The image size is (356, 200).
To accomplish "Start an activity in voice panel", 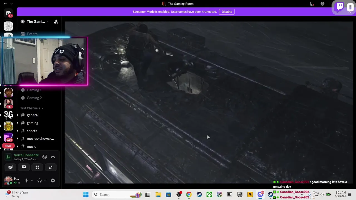I will click(x=37, y=167).
